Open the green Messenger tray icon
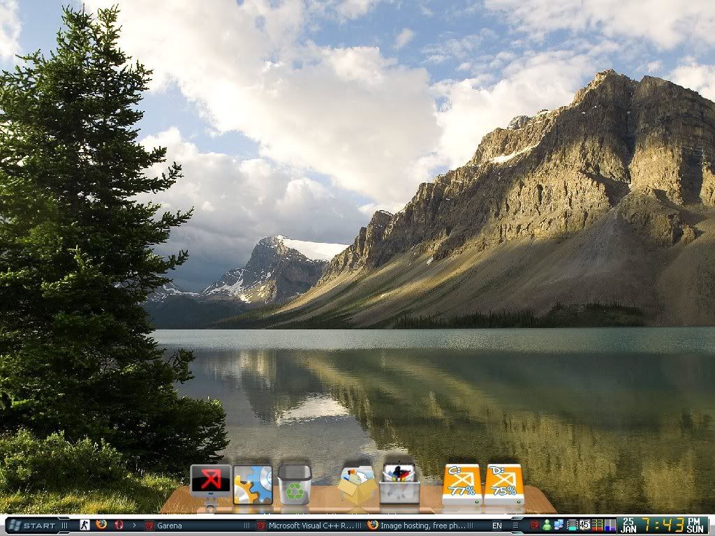 [x=547, y=526]
